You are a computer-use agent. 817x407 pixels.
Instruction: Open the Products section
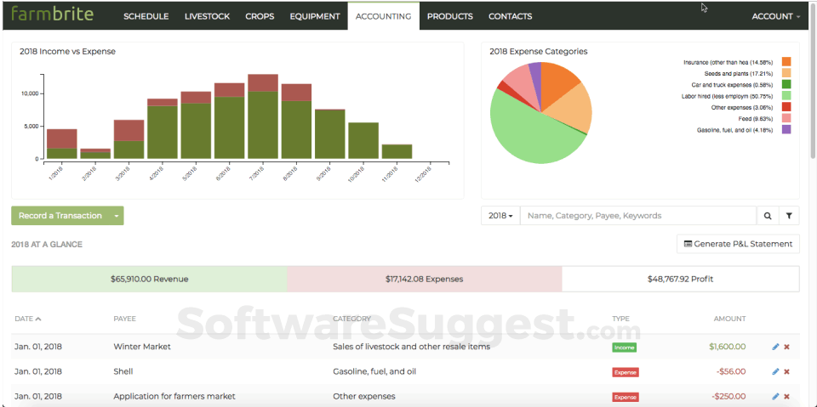(450, 16)
